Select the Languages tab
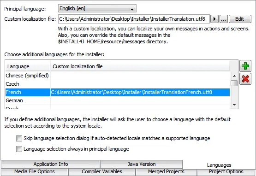Screen dimensions: 256x176 tap(219, 165)
